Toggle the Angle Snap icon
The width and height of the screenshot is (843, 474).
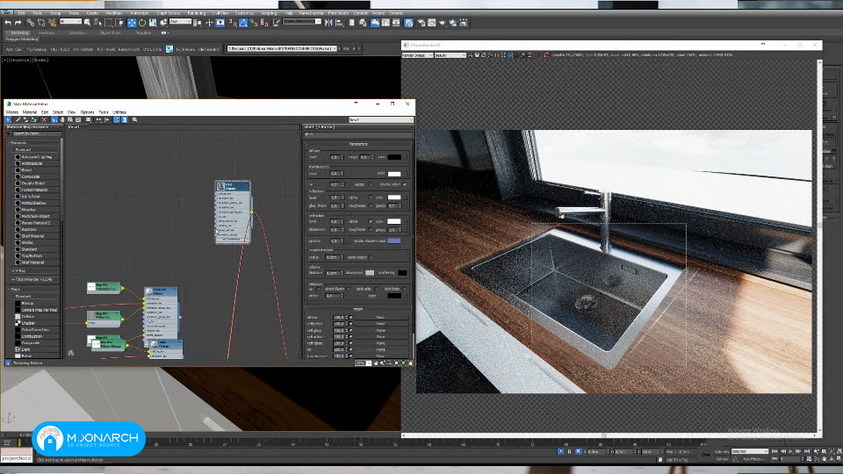pyautogui.click(x=243, y=23)
